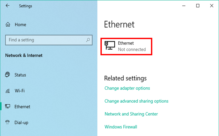Click the Status globe icon
This screenshot has width=219, height=136.
tap(7, 75)
